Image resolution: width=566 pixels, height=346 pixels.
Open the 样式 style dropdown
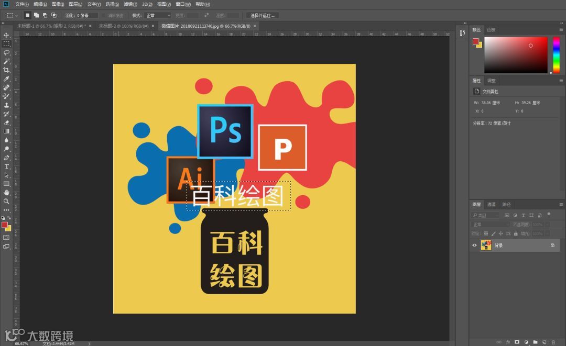coord(158,16)
